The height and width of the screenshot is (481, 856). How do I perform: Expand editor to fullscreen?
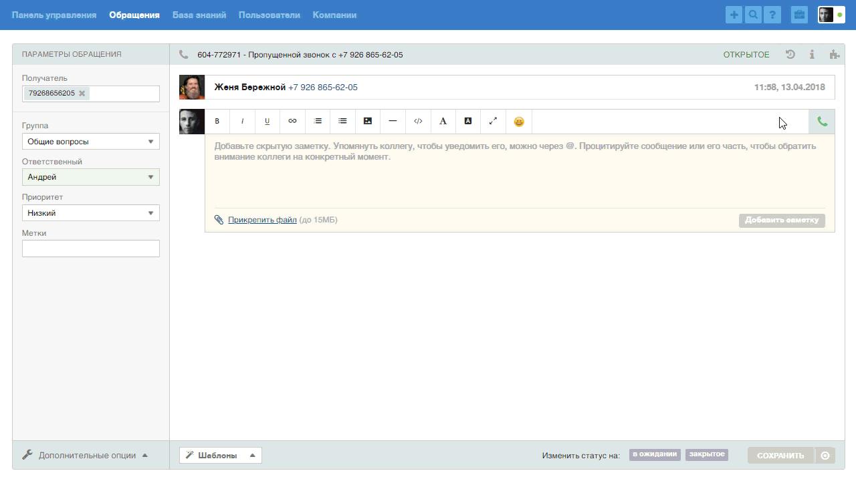coord(493,122)
